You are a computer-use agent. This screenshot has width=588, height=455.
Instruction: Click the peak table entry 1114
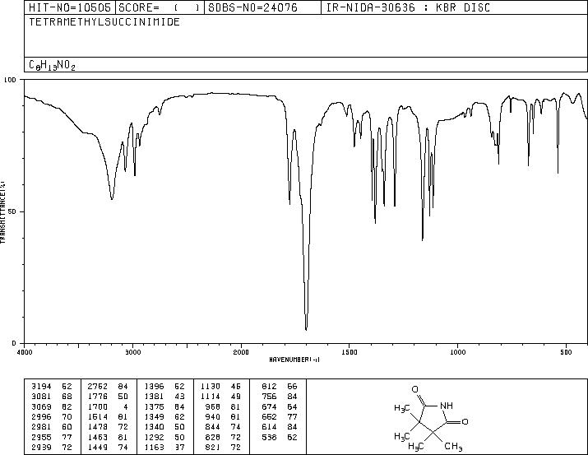[x=211, y=397]
